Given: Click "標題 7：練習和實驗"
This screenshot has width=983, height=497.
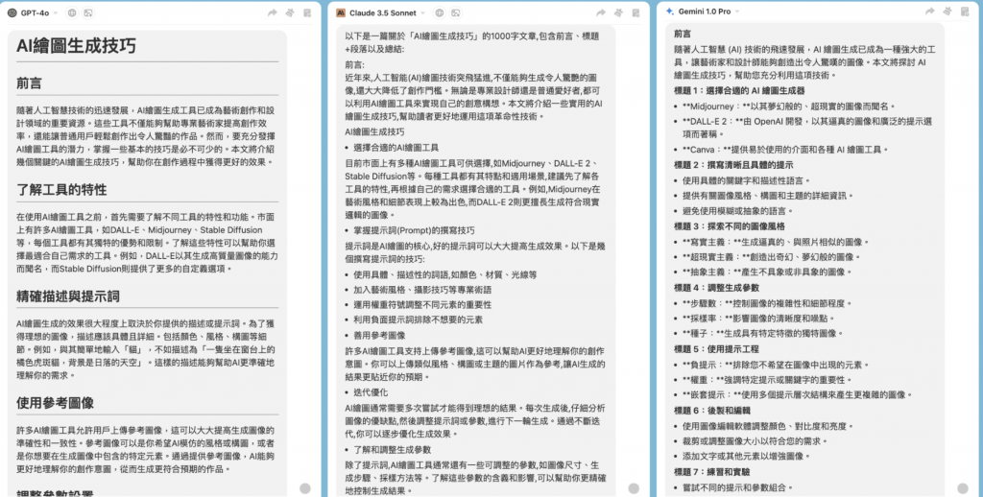Looking at the screenshot, I should [712, 472].
